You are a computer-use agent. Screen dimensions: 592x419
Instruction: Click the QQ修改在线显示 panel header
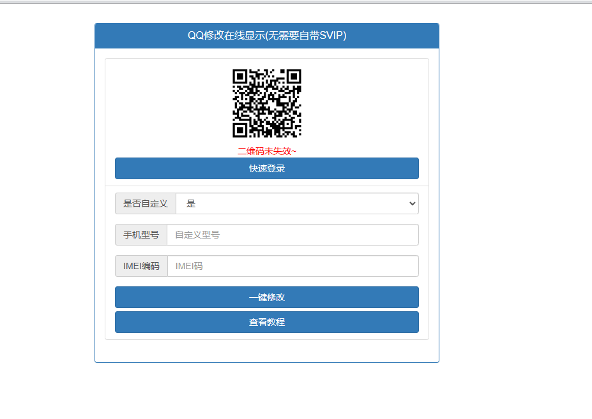click(266, 36)
